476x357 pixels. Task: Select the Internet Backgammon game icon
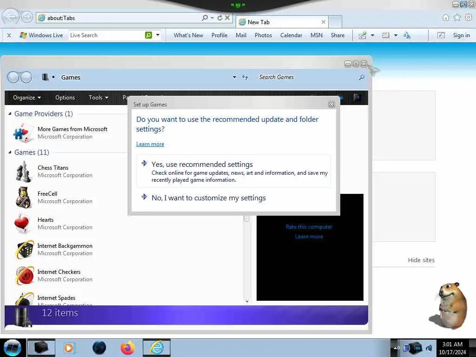[x=24, y=250]
